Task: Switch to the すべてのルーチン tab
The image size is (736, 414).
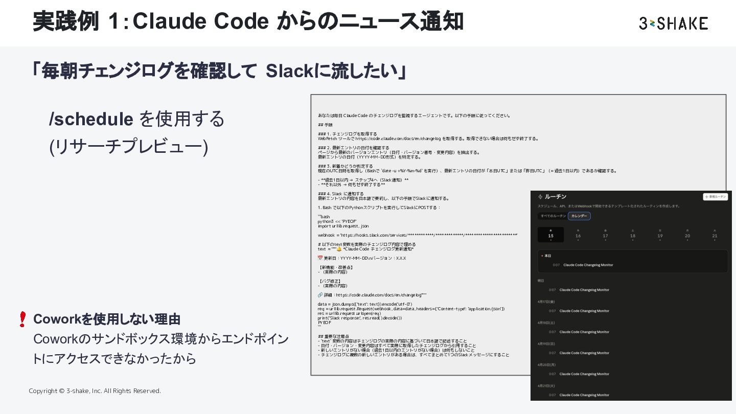Action: click(553, 216)
